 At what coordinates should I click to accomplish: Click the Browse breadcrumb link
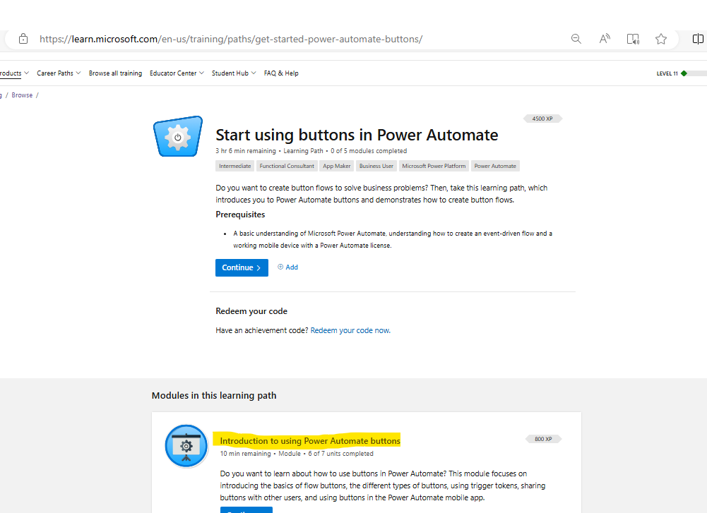(x=22, y=95)
